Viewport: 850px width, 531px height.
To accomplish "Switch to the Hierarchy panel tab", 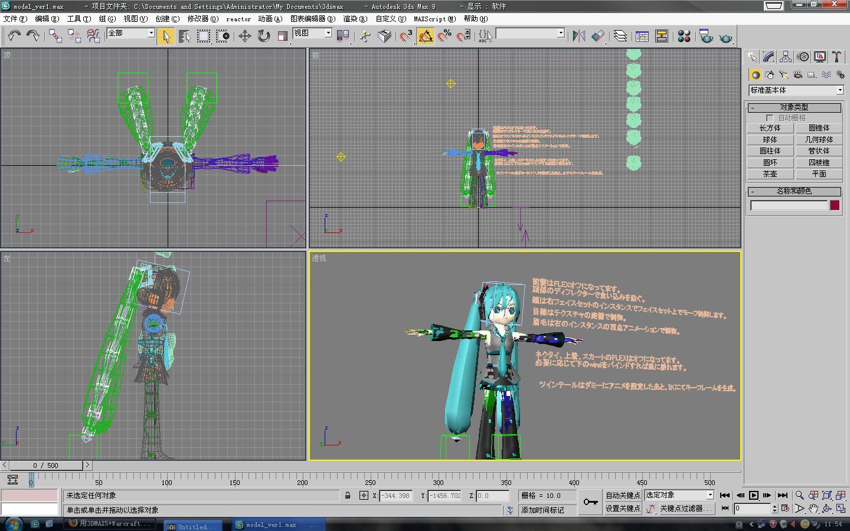I will [786, 57].
